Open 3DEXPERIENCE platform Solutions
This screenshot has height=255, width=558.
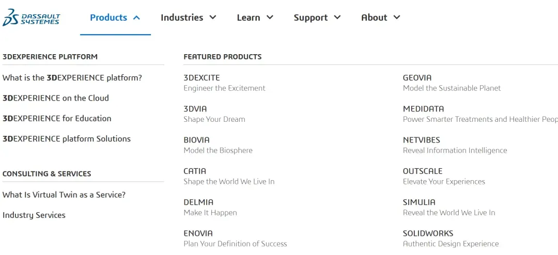pyautogui.click(x=67, y=139)
